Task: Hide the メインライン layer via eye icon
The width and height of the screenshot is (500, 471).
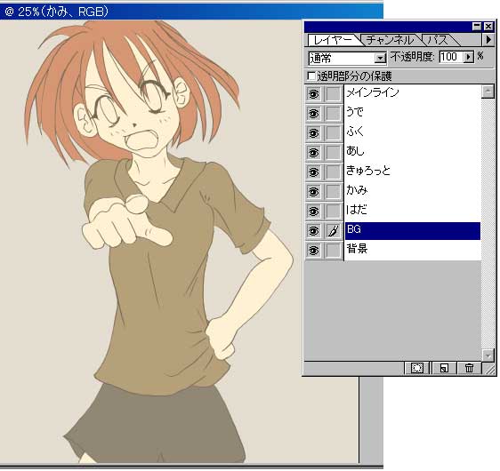Action: (x=314, y=94)
